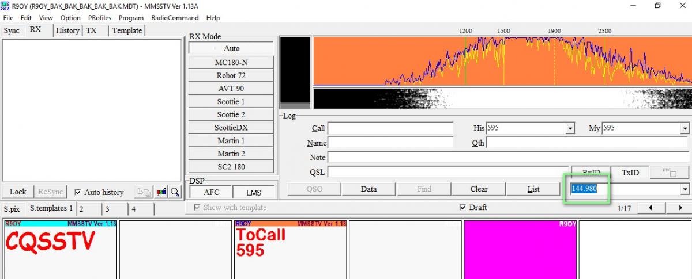Click the copy-to-history overlapping windows icon
This screenshot has width=692, height=279.
(x=144, y=192)
